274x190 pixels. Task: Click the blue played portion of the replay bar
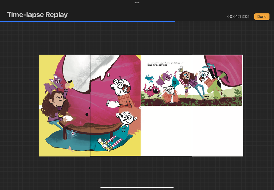(x=87, y=21)
